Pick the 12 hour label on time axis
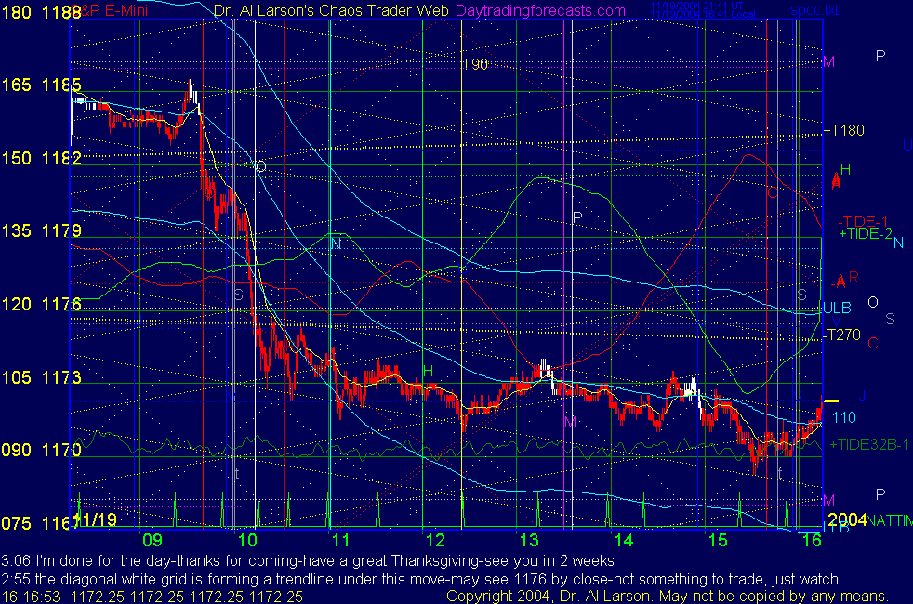 435,540
